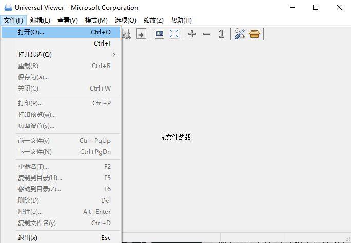This screenshot has width=351, height=243.
Task: Click the magnifier search icon in toolbar
Action: tap(127, 34)
